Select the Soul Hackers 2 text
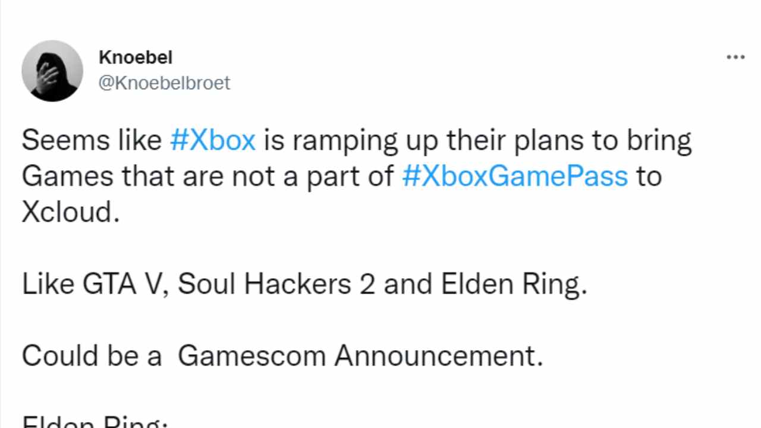The image size is (761, 428). 276,285
